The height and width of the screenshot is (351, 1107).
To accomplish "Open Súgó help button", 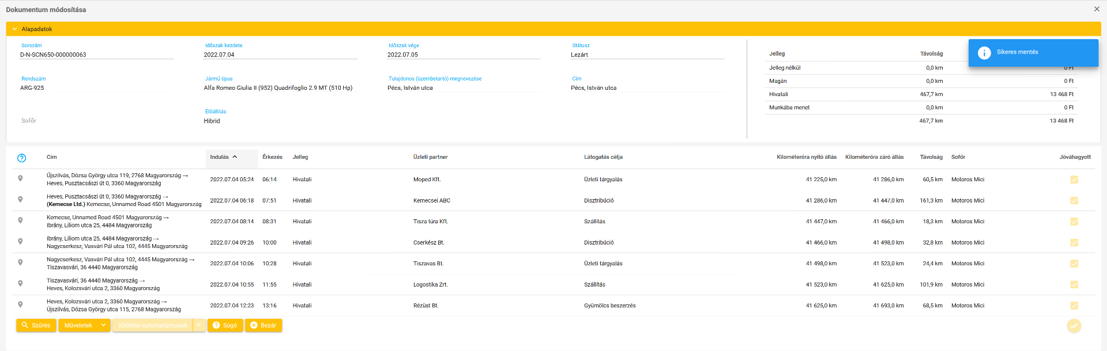I will click(x=225, y=326).
